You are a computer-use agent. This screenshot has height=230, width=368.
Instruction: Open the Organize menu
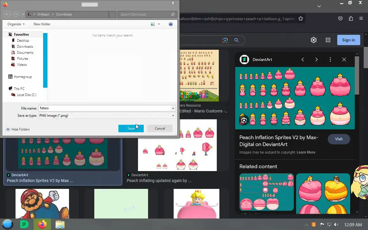pyautogui.click(x=16, y=24)
